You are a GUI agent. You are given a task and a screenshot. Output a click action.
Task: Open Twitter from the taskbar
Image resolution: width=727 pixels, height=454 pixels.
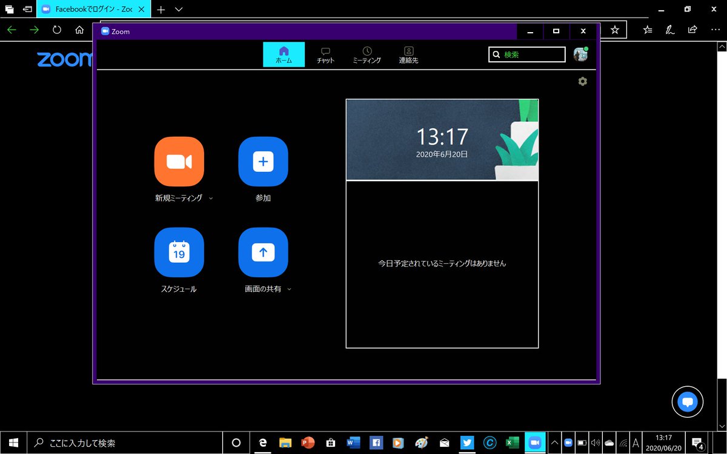467,442
